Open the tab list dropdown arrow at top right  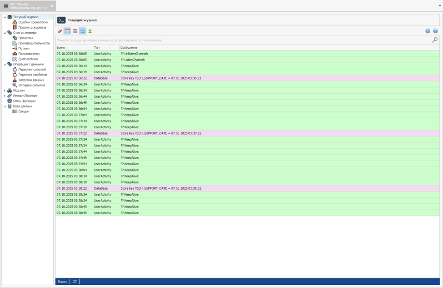coord(440,5)
